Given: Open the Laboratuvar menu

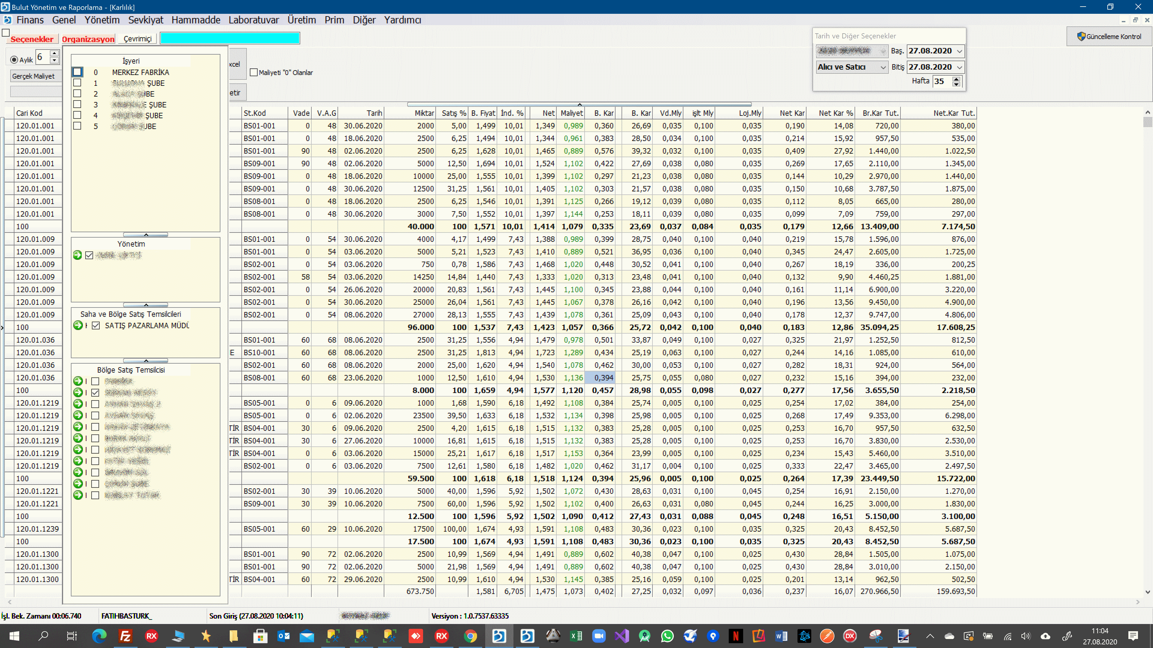Looking at the screenshot, I should [253, 20].
